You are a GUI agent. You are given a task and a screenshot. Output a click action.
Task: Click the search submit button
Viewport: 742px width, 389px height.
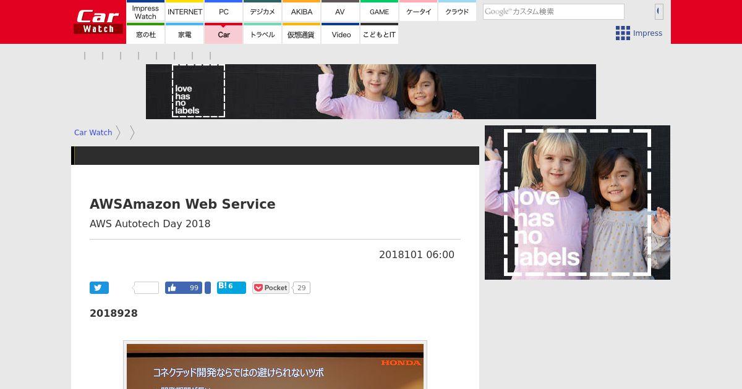659,11
